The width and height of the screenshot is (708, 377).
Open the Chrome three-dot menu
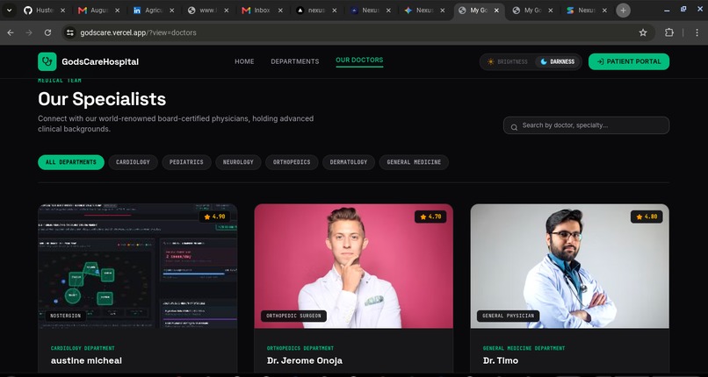pyautogui.click(x=697, y=32)
